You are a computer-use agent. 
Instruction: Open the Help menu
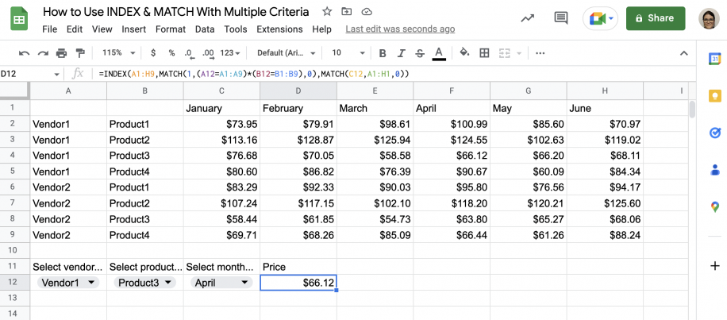click(321, 29)
